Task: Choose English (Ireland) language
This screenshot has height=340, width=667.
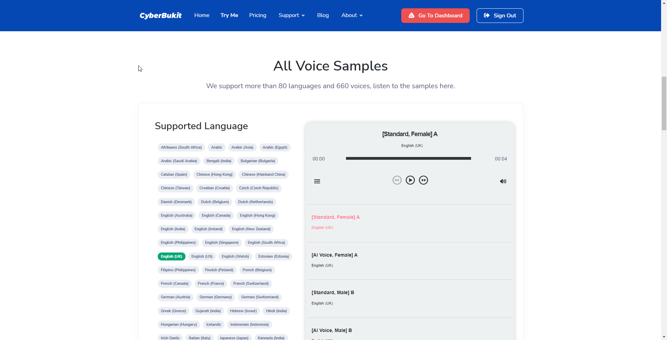Action: (208, 229)
